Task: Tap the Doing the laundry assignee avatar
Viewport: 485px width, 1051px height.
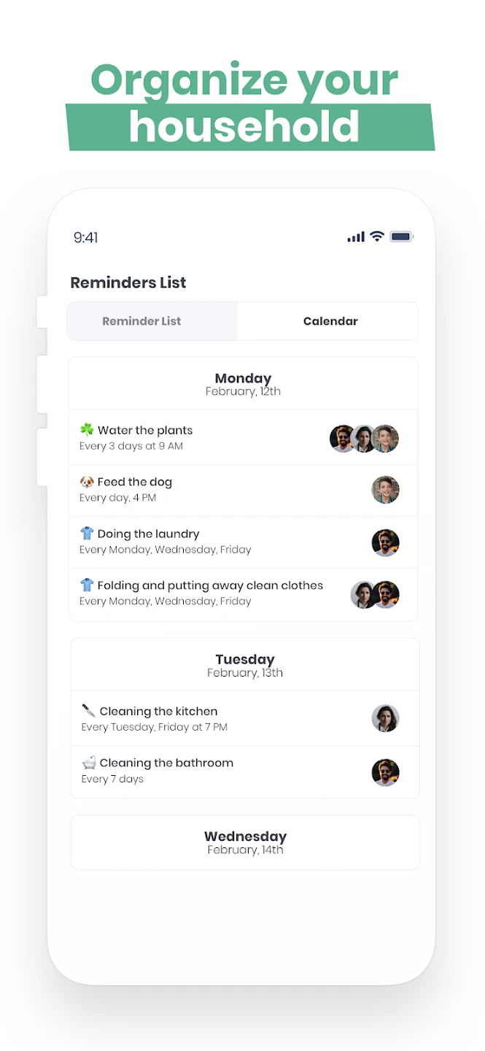Action: pyautogui.click(x=385, y=542)
